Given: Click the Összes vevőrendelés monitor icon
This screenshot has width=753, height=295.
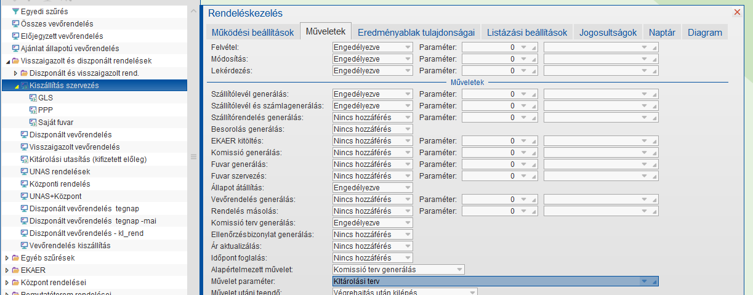Looking at the screenshot, I should tap(15, 23).
